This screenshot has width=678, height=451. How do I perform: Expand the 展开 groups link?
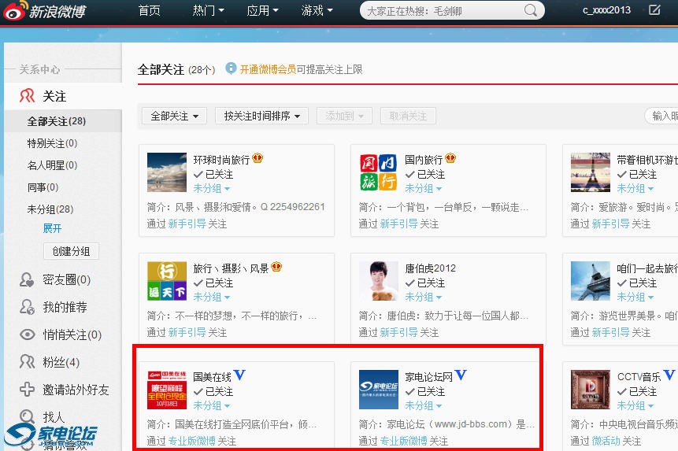coord(52,228)
